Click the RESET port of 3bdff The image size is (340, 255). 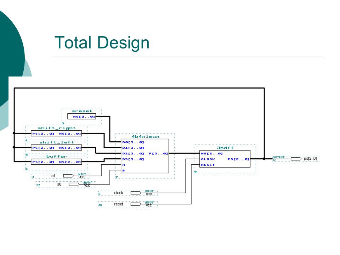[x=208, y=165]
